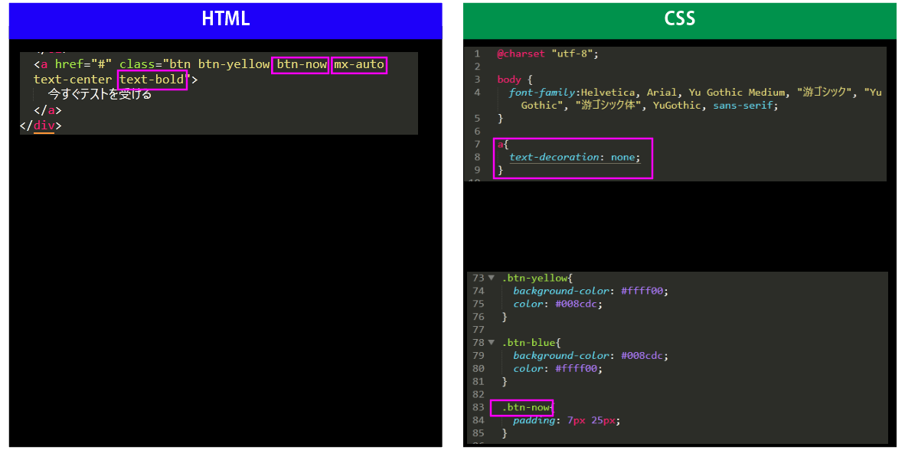Click line number 1 in CSS gutter
The image size is (905, 450).
pos(477,54)
